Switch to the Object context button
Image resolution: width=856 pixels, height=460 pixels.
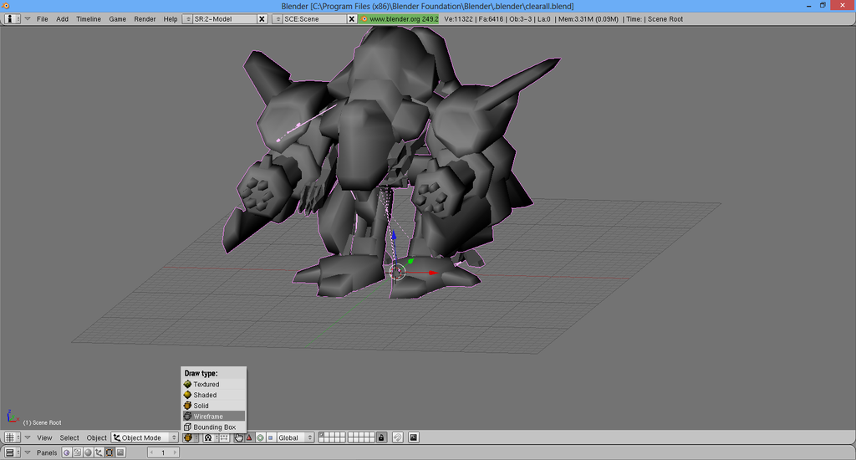coord(99,452)
